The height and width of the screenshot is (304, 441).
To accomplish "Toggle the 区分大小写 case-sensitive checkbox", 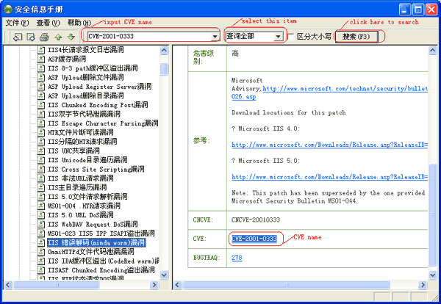I will (x=292, y=36).
